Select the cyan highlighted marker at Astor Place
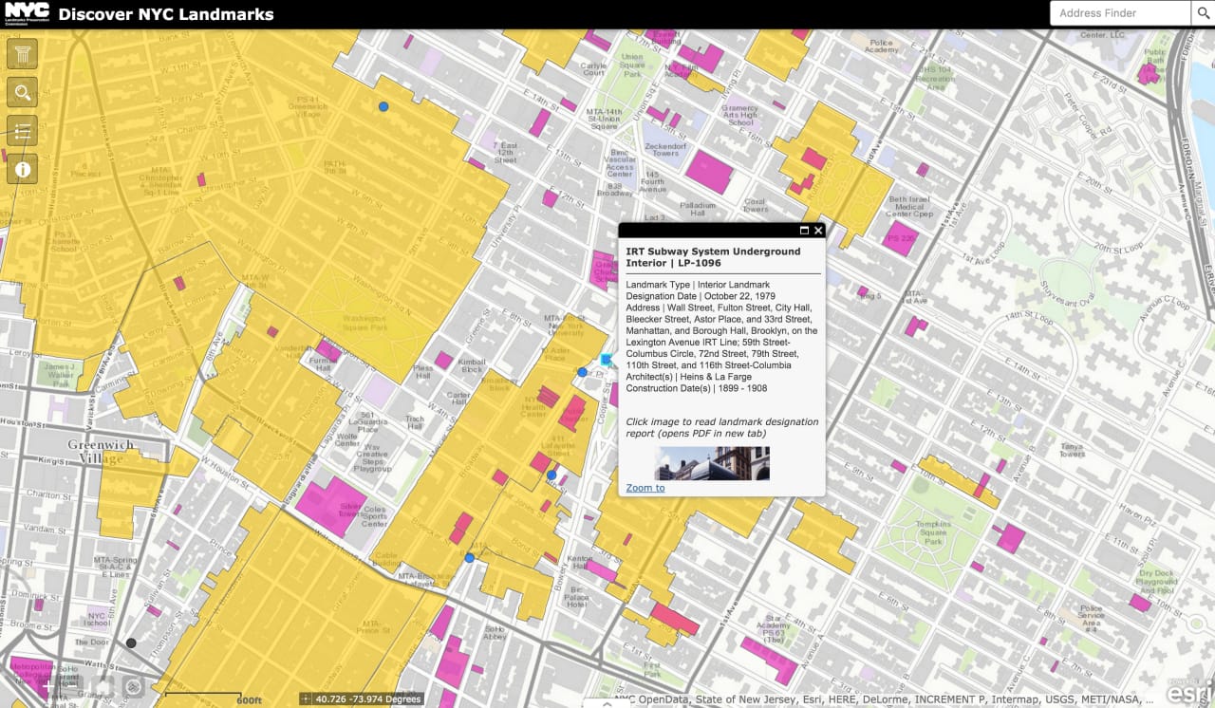 [607, 359]
